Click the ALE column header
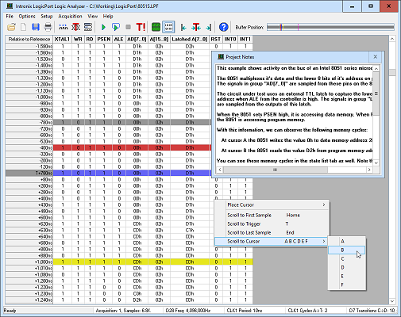This screenshot has width=401, height=317. click(x=118, y=39)
